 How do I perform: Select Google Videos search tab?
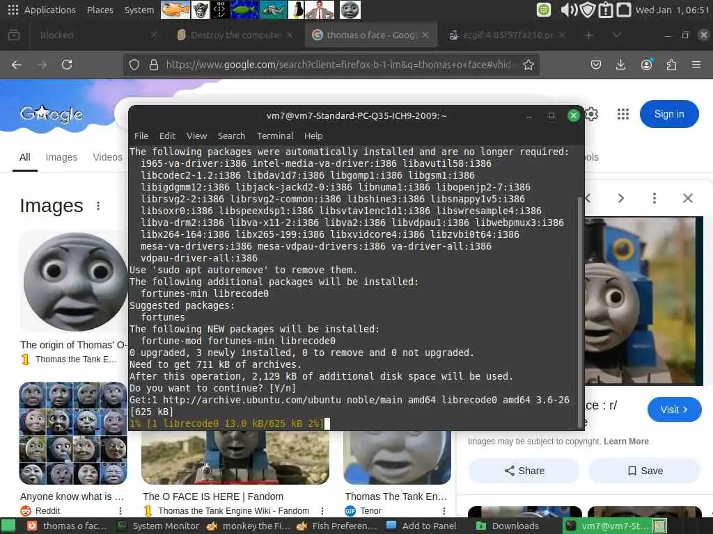107,157
